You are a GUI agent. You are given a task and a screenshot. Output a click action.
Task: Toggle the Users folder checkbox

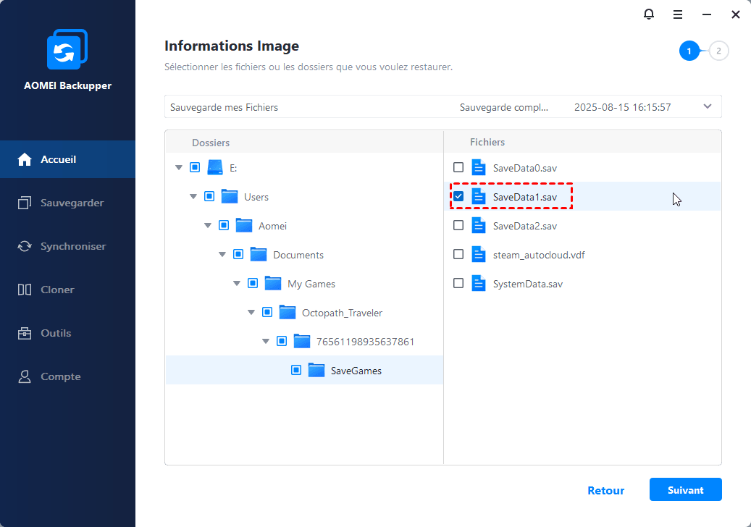[x=209, y=196]
